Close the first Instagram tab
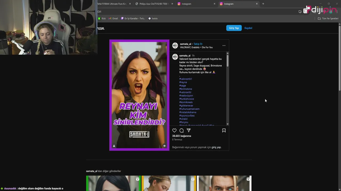The width and height of the screenshot is (341, 191). tap(214, 4)
